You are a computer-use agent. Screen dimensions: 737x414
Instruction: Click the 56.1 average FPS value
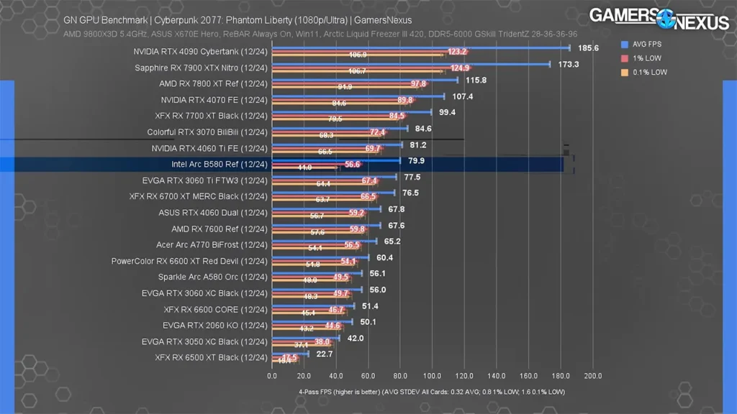point(377,273)
